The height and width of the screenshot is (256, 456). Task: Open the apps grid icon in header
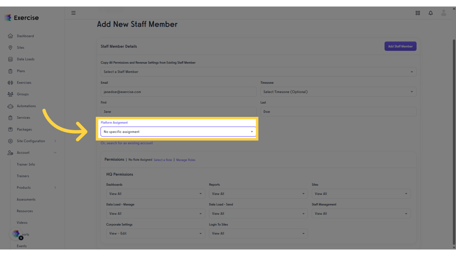click(x=418, y=13)
